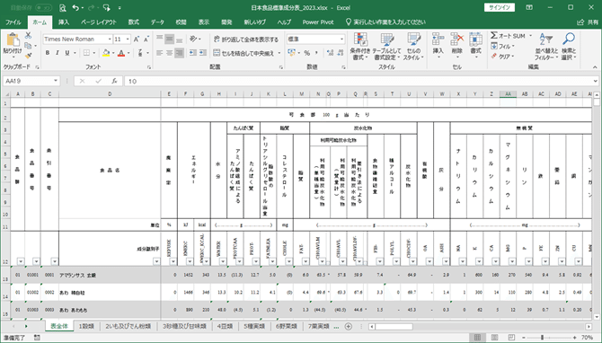Decrease font size with the smaller A icon
Viewport: 602px width, 343px height.
pos(146,40)
